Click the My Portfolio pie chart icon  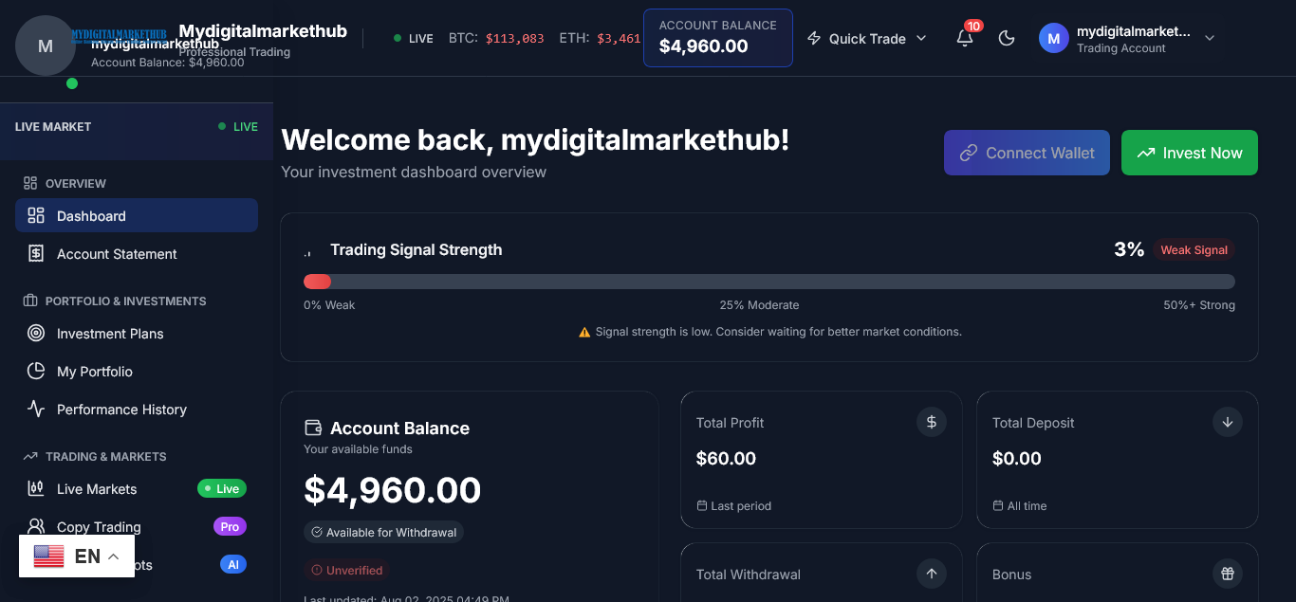click(36, 371)
